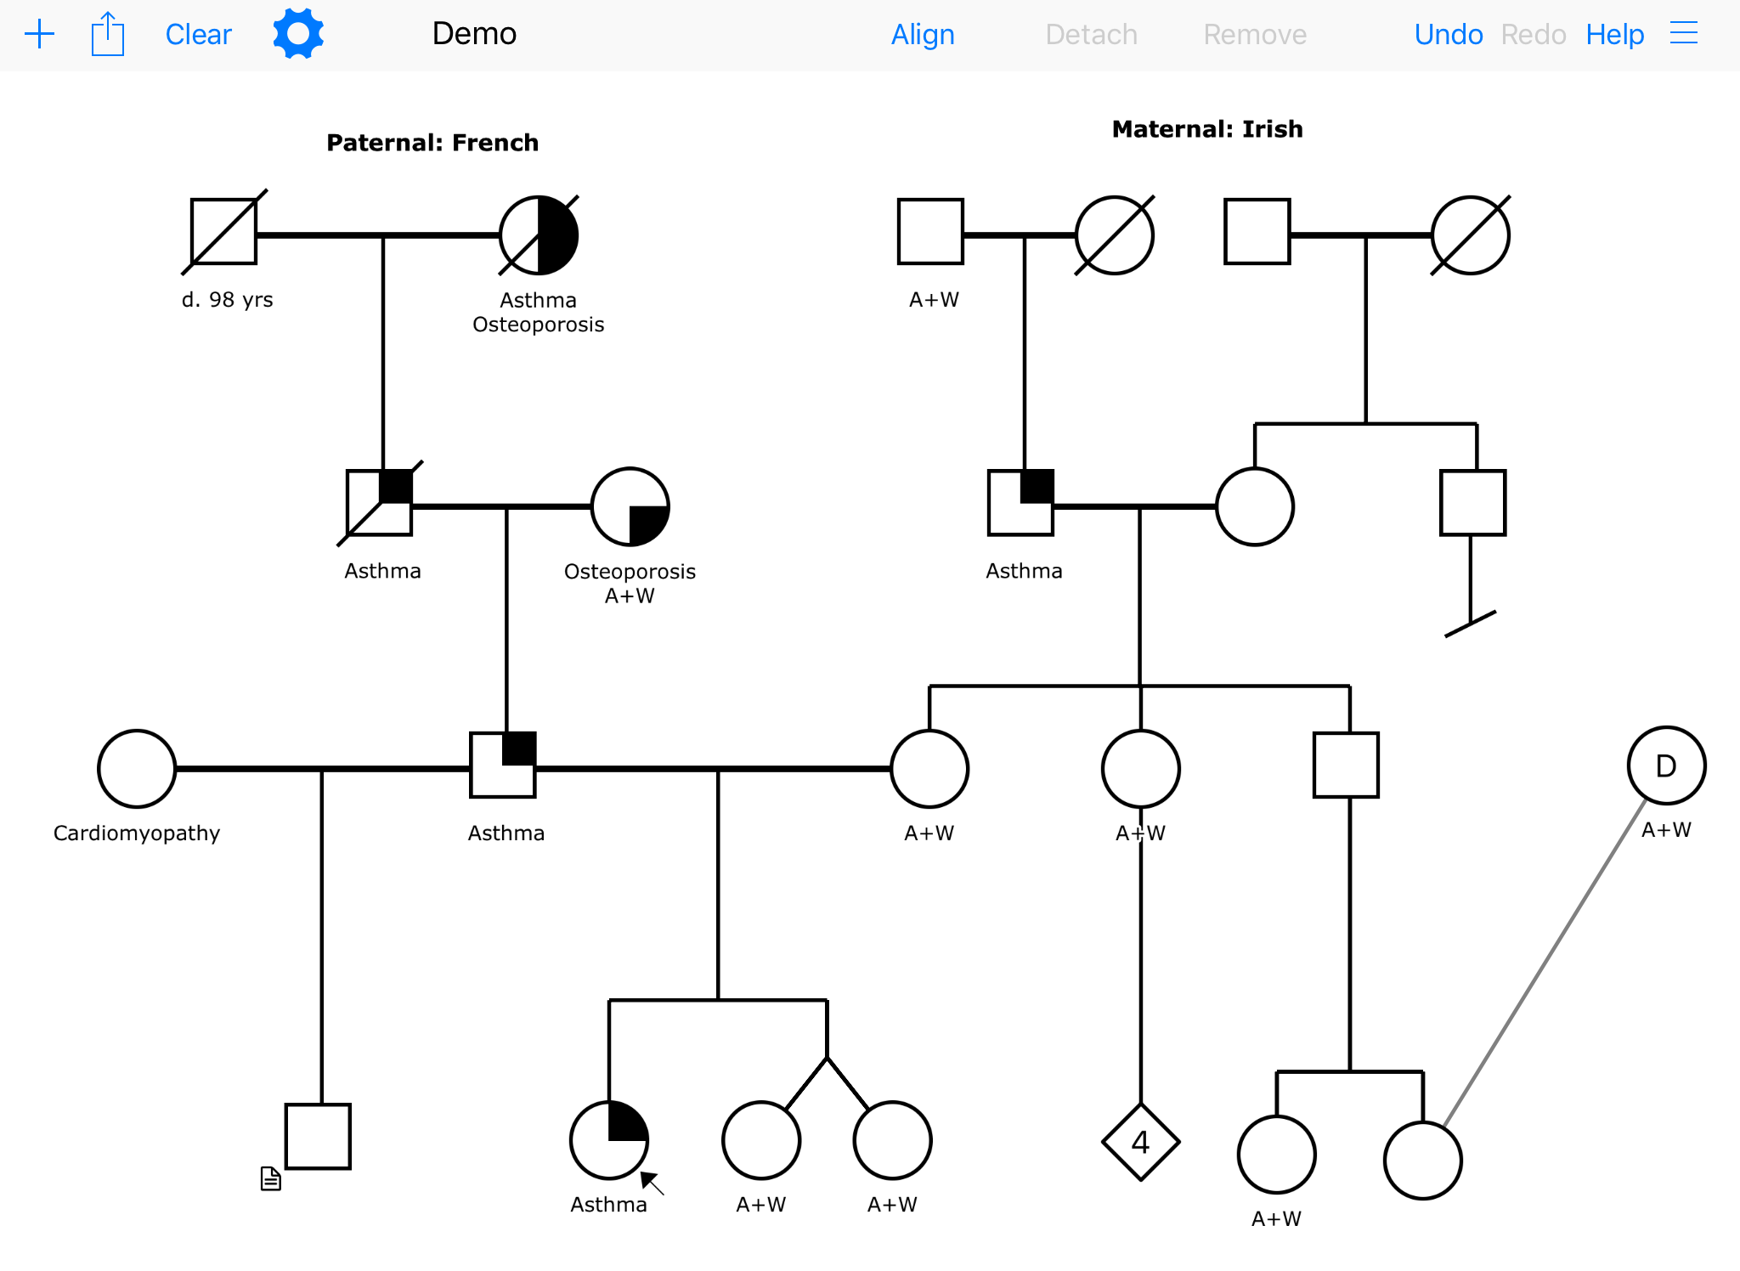Open the Help menu
Screen dimensions: 1740x1271
(x=1614, y=35)
